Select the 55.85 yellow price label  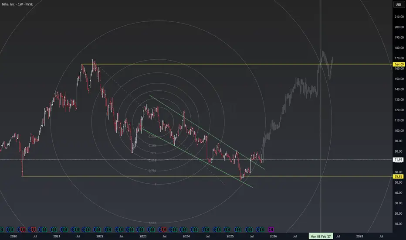click(399, 176)
